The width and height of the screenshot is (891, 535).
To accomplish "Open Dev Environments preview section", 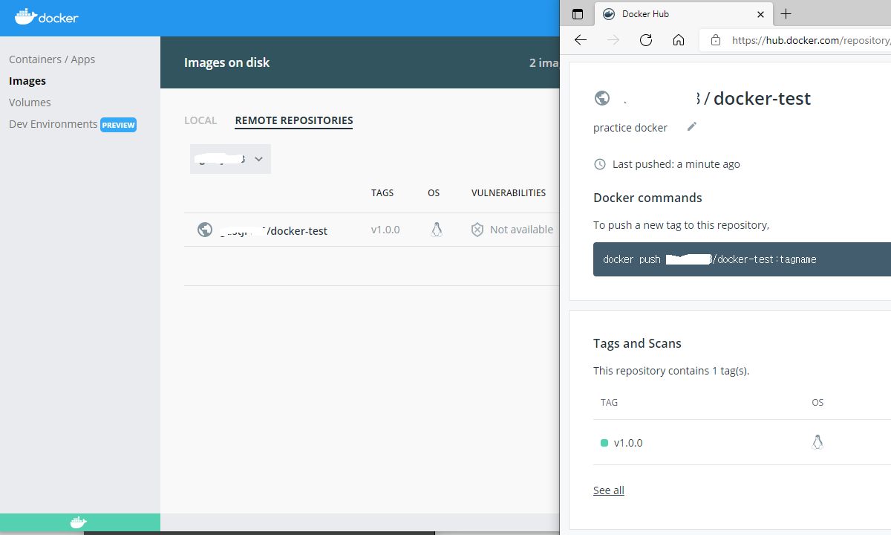I will [x=53, y=124].
